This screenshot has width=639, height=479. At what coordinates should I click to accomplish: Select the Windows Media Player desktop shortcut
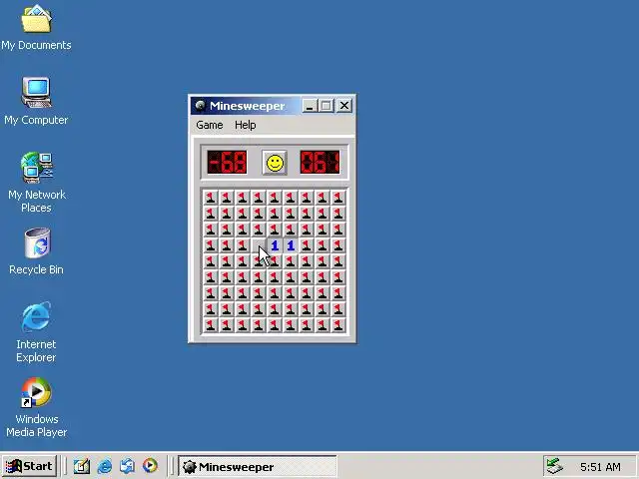[x=36, y=407]
